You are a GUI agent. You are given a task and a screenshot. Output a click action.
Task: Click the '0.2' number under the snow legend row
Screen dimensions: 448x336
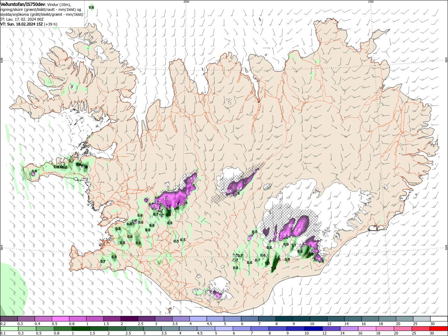(x=3, y=324)
